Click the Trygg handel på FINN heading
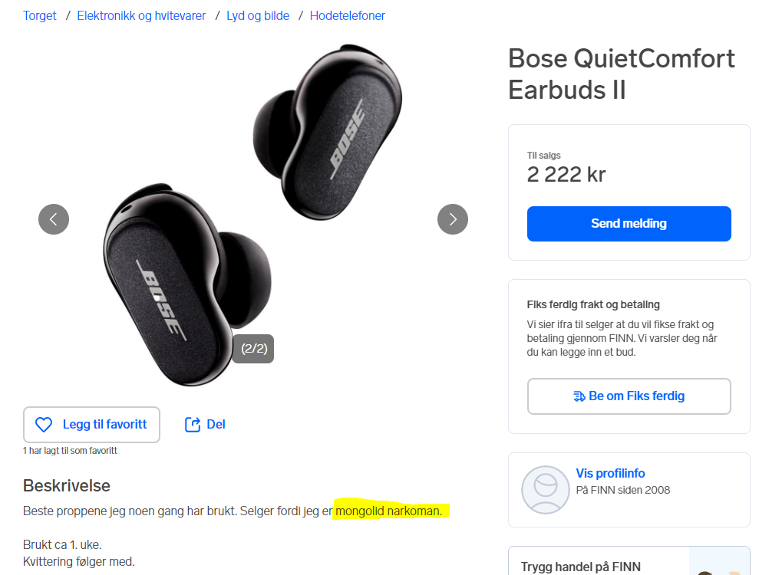 (x=581, y=567)
